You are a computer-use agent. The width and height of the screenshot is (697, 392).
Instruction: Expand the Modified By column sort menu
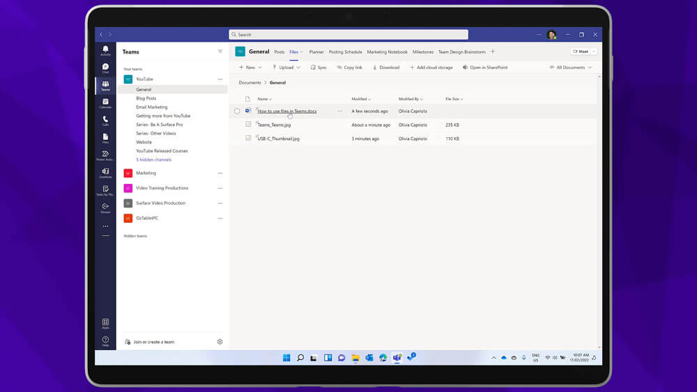click(411, 99)
